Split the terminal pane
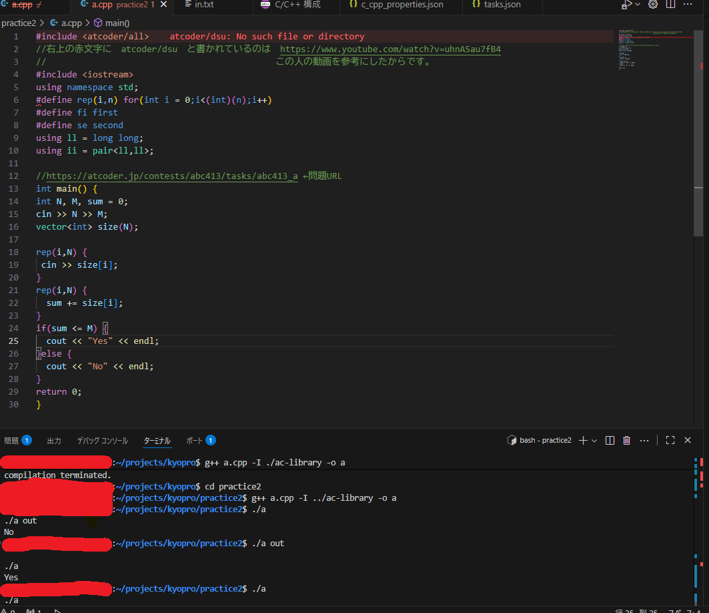The image size is (709, 613). tap(610, 441)
